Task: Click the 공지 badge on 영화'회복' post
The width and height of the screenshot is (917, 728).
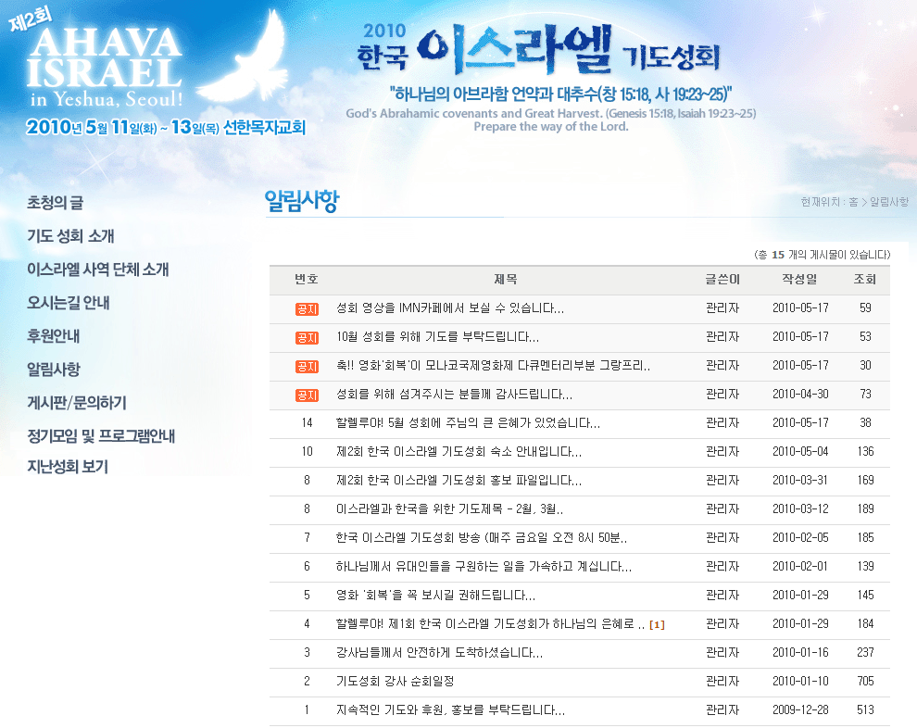Action: [307, 366]
